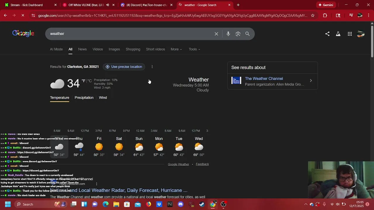Select the Shopping tab
The width and height of the screenshot is (374, 210).
[133, 49]
